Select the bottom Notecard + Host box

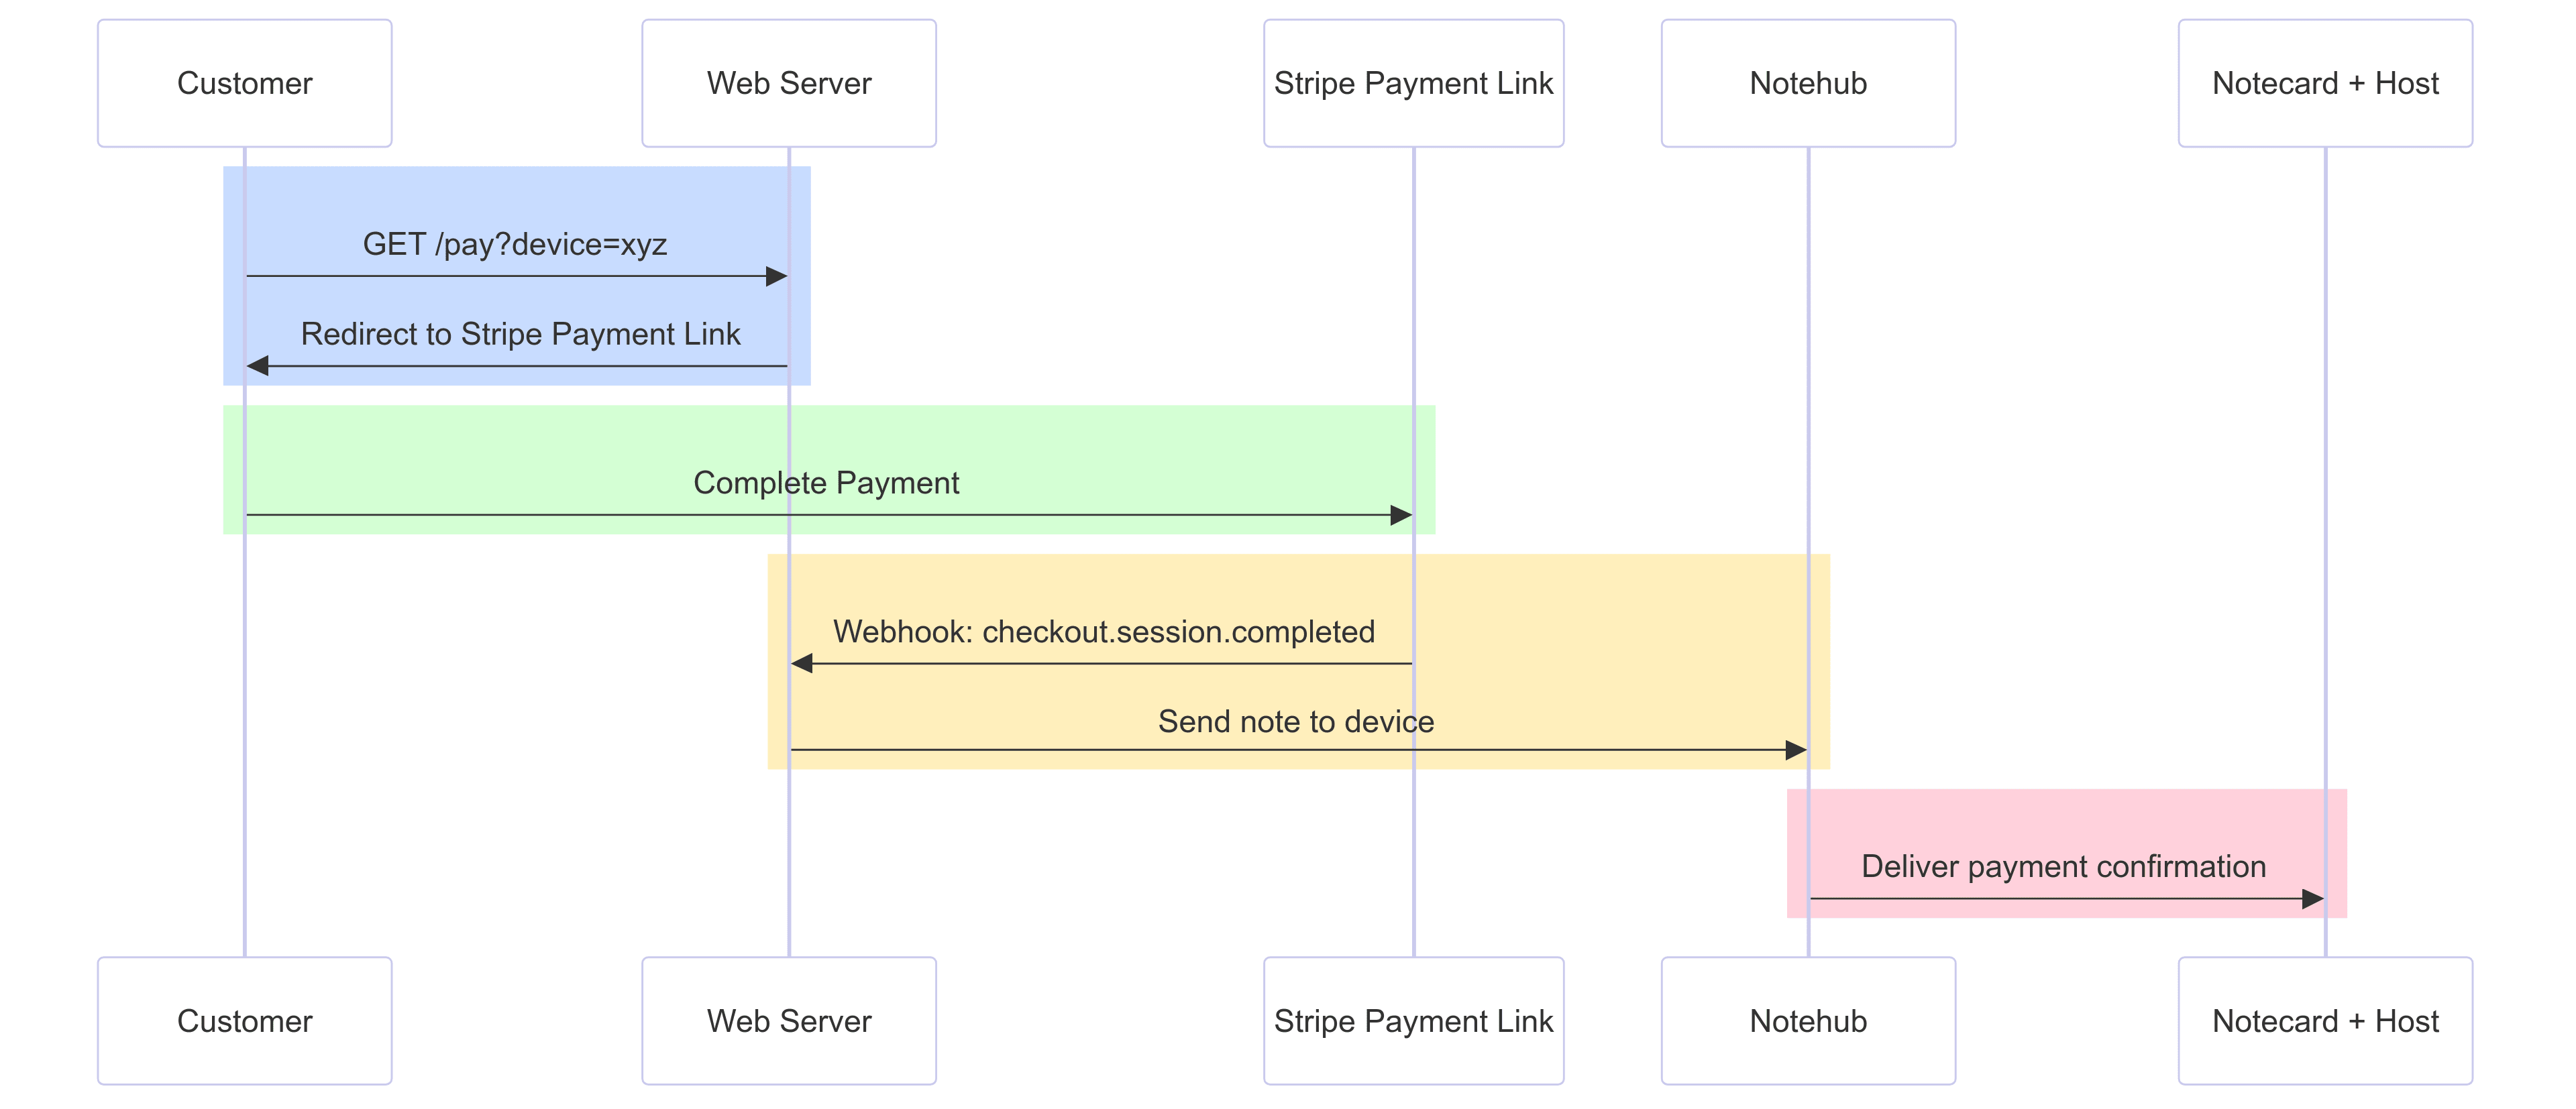pos(2325,1021)
